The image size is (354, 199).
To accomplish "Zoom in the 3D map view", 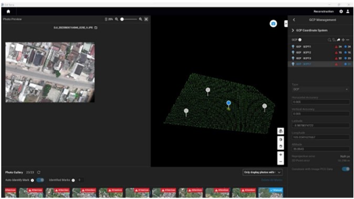I will 280,155.
